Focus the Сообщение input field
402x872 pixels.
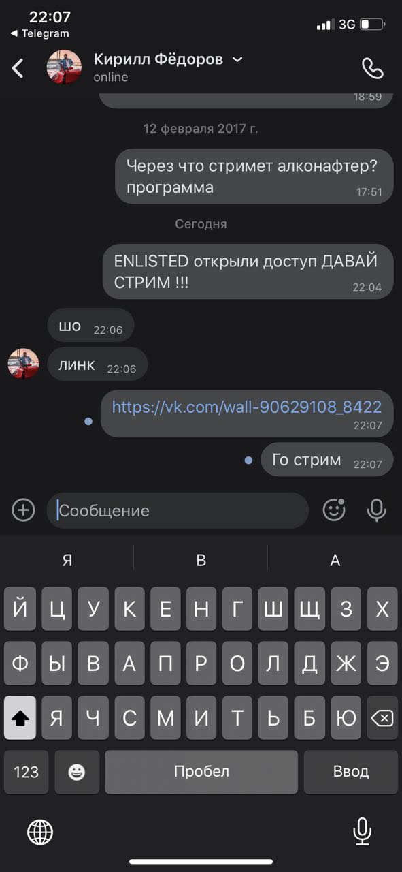pyautogui.click(x=178, y=510)
